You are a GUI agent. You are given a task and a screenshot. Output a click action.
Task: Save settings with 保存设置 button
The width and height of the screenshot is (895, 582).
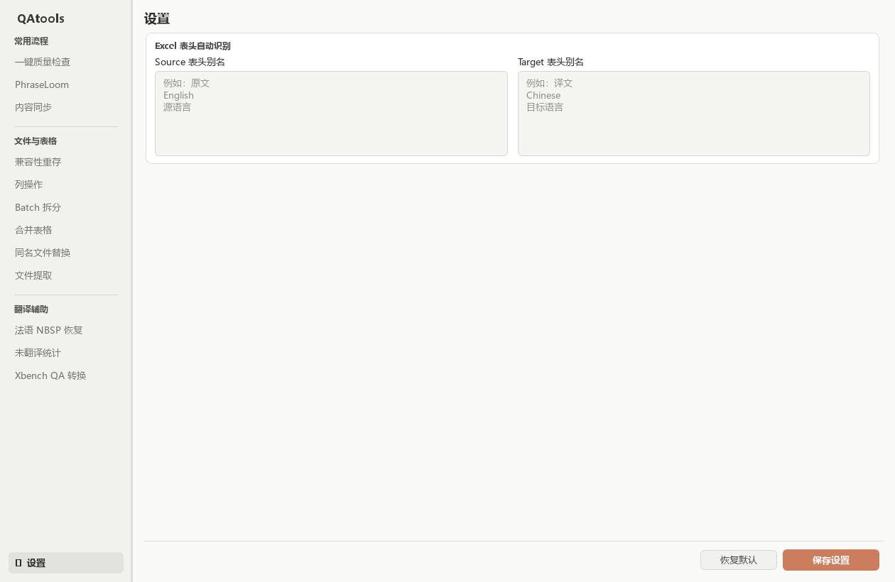[x=831, y=560]
